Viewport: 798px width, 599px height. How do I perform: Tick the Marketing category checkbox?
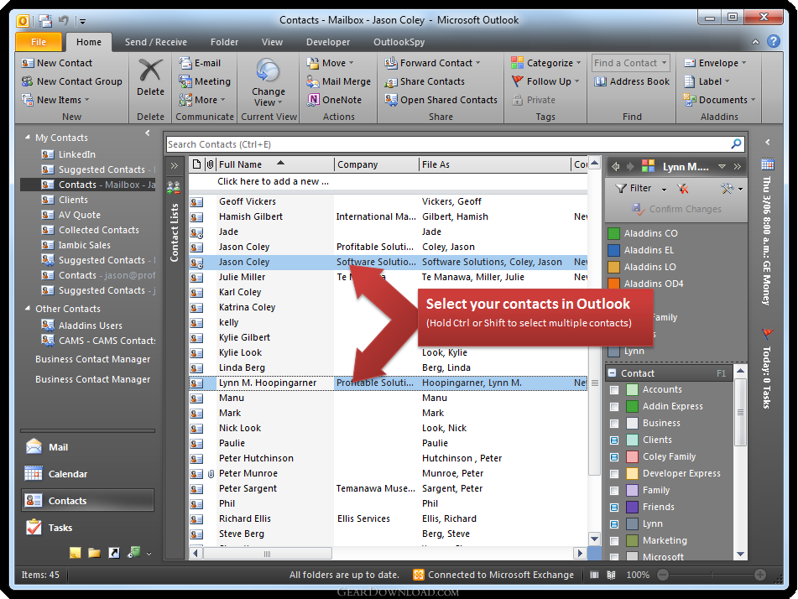click(614, 541)
